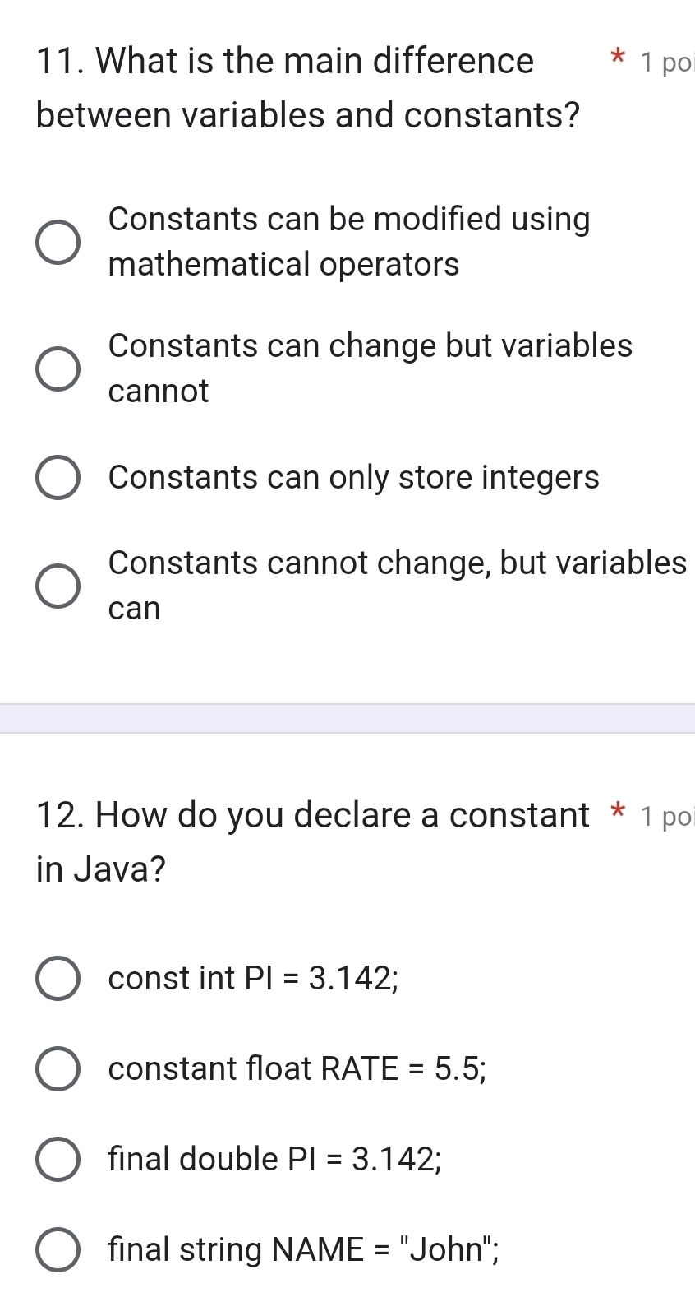Image resolution: width=695 pixels, height=1302 pixels.
Task: Click the point value label beside question 12
Action: [x=666, y=817]
